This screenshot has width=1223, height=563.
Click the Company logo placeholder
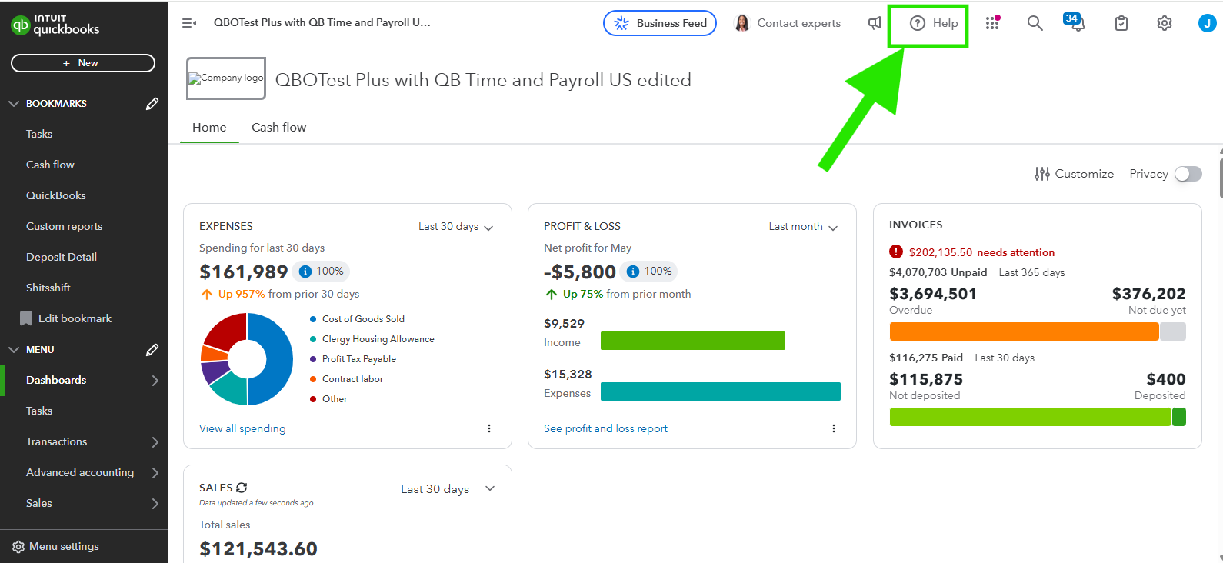[226, 78]
